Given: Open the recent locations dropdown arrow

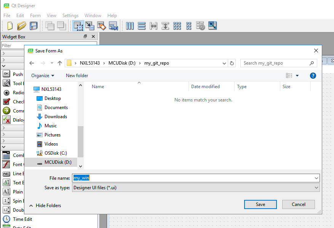Looking at the screenshot, I should pyautogui.click(x=52, y=63).
